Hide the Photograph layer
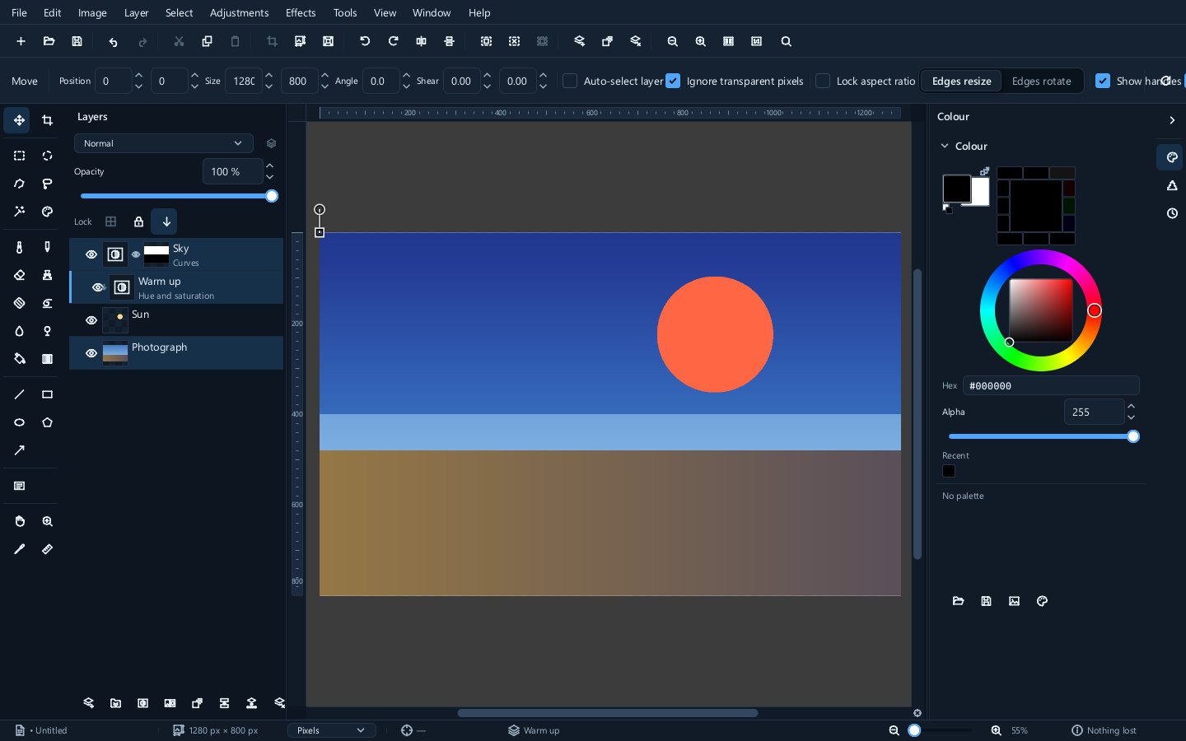Screen dimensions: 1186x741 pos(91,353)
